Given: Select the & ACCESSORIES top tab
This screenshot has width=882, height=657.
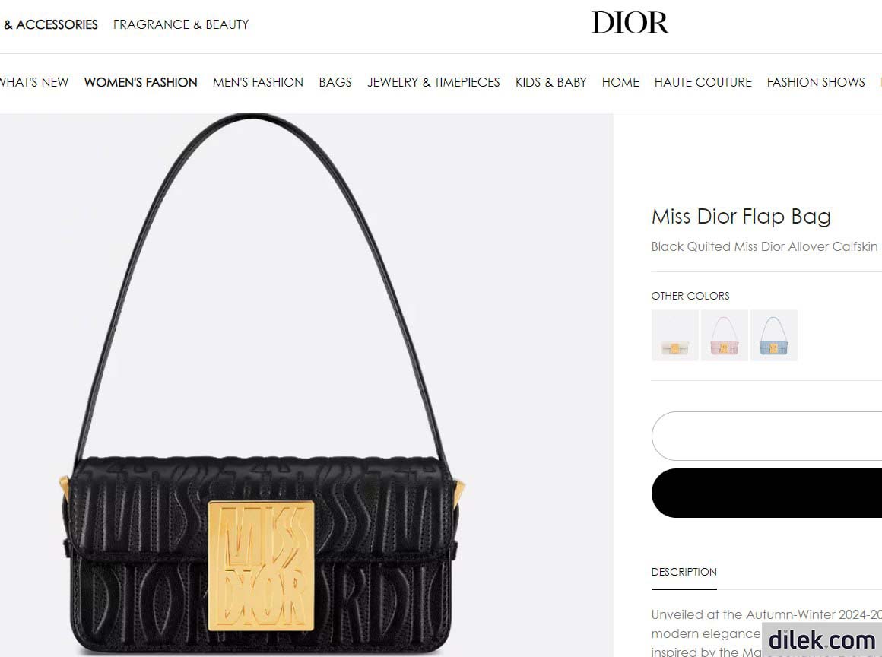Looking at the screenshot, I should (x=49, y=25).
